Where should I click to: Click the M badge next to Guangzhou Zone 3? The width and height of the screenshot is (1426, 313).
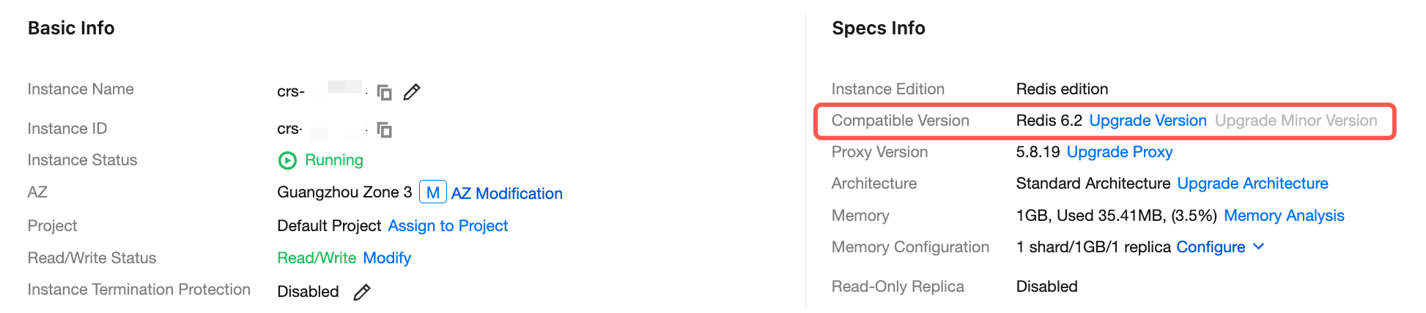[x=432, y=193]
